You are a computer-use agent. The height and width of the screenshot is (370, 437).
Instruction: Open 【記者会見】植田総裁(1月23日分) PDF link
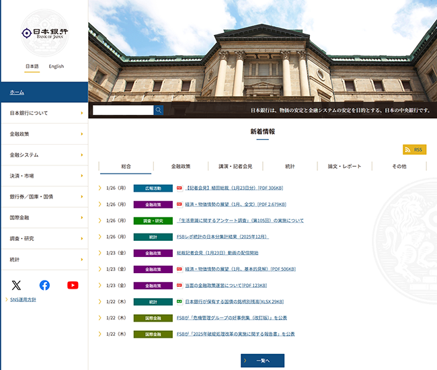pos(234,188)
